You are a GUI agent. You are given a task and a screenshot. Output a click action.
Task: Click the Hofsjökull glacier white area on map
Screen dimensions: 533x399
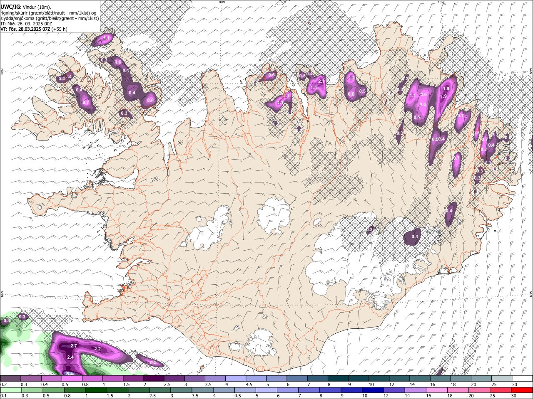click(x=274, y=215)
